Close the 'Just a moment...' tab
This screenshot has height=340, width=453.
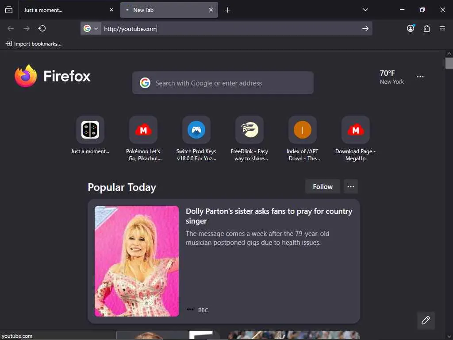(111, 10)
